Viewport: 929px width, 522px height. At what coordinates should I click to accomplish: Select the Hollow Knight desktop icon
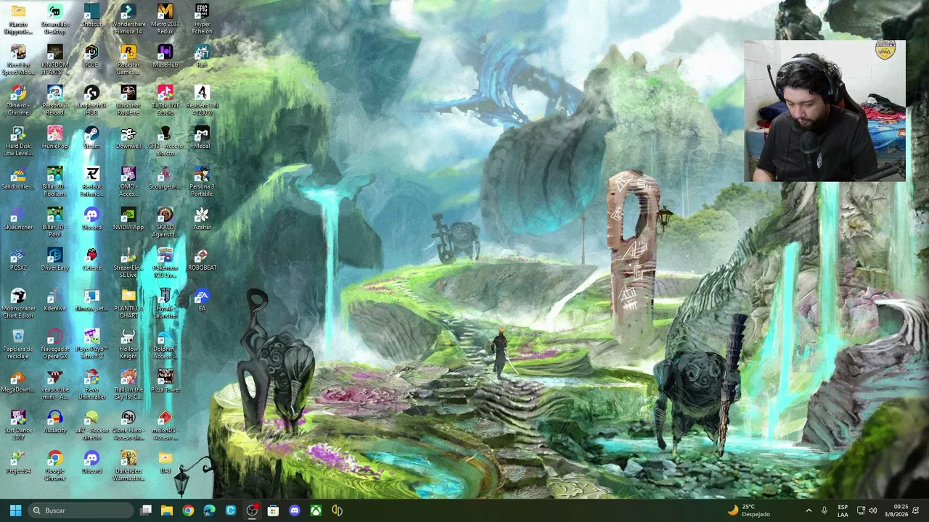pos(128,344)
